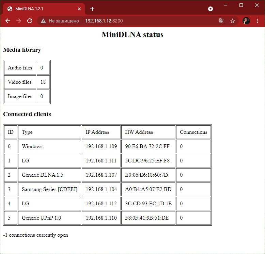Click the 'IP Address' column header
The image size is (265, 254).
[x=101, y=132]
